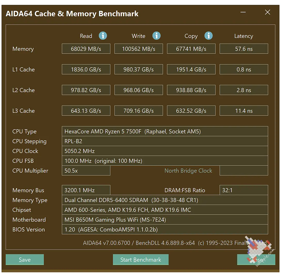Click the Write column header
The image size is (281, 273).
pos(138,36)
